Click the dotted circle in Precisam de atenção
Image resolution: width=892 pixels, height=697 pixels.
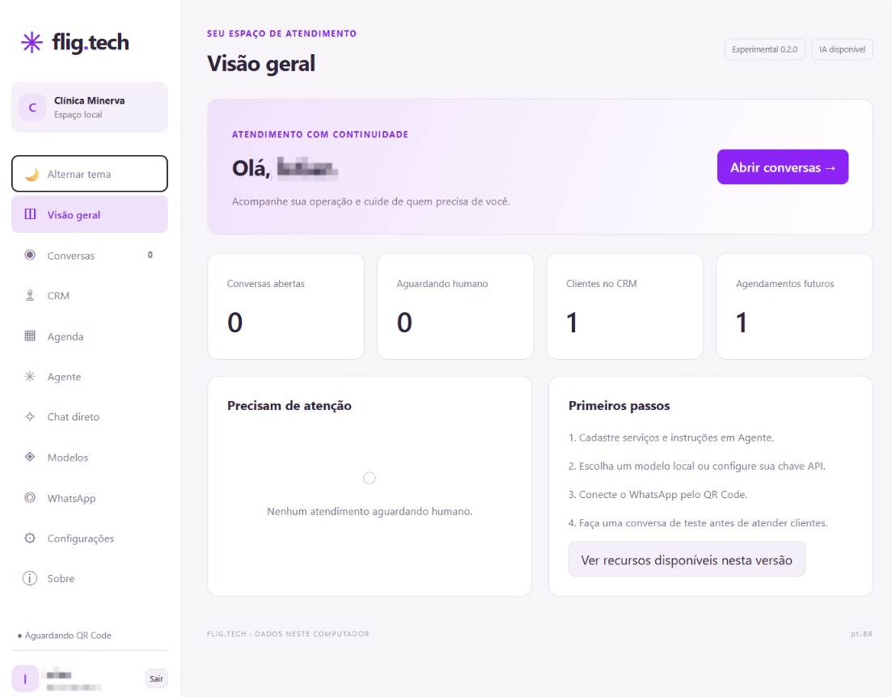[370, 478]
